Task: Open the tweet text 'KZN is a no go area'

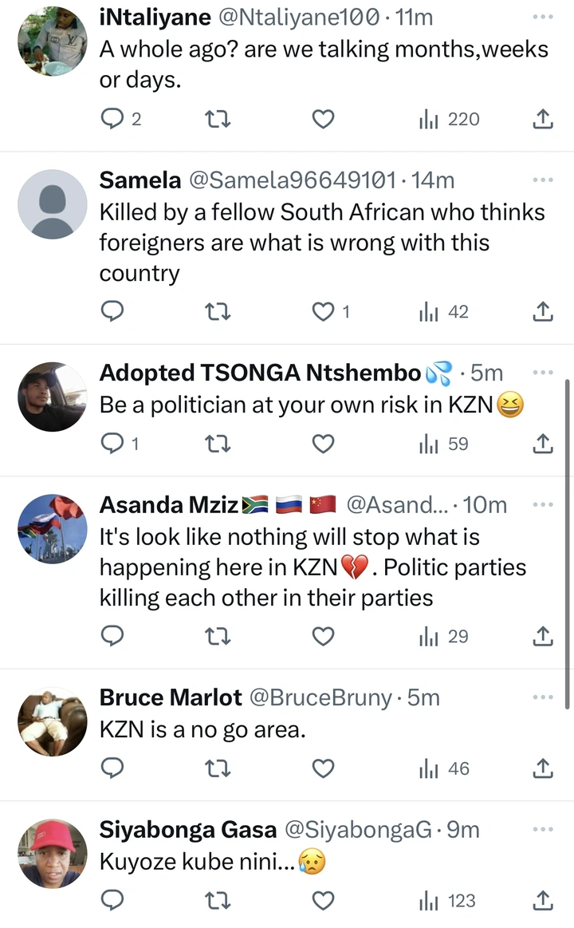Action: [x=202, y=729]
